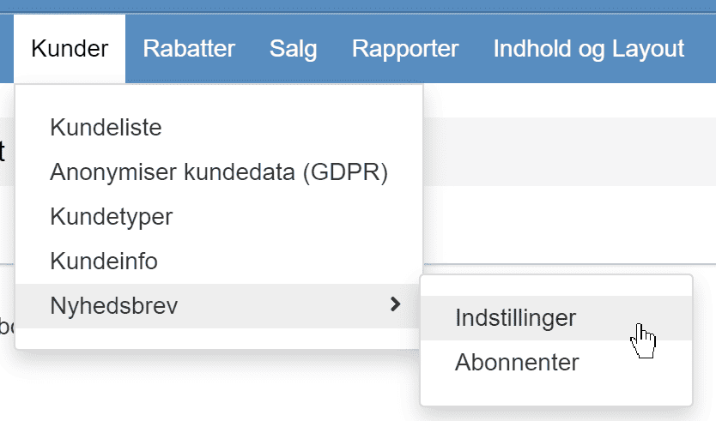Click the Nyhedsbrev menu entry

tap(217, 306)
